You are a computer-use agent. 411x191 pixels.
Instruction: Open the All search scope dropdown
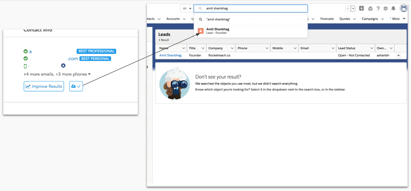click(187, 8)
